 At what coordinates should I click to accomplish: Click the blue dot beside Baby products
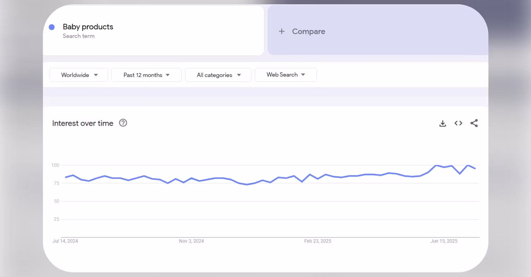point(52,27)
